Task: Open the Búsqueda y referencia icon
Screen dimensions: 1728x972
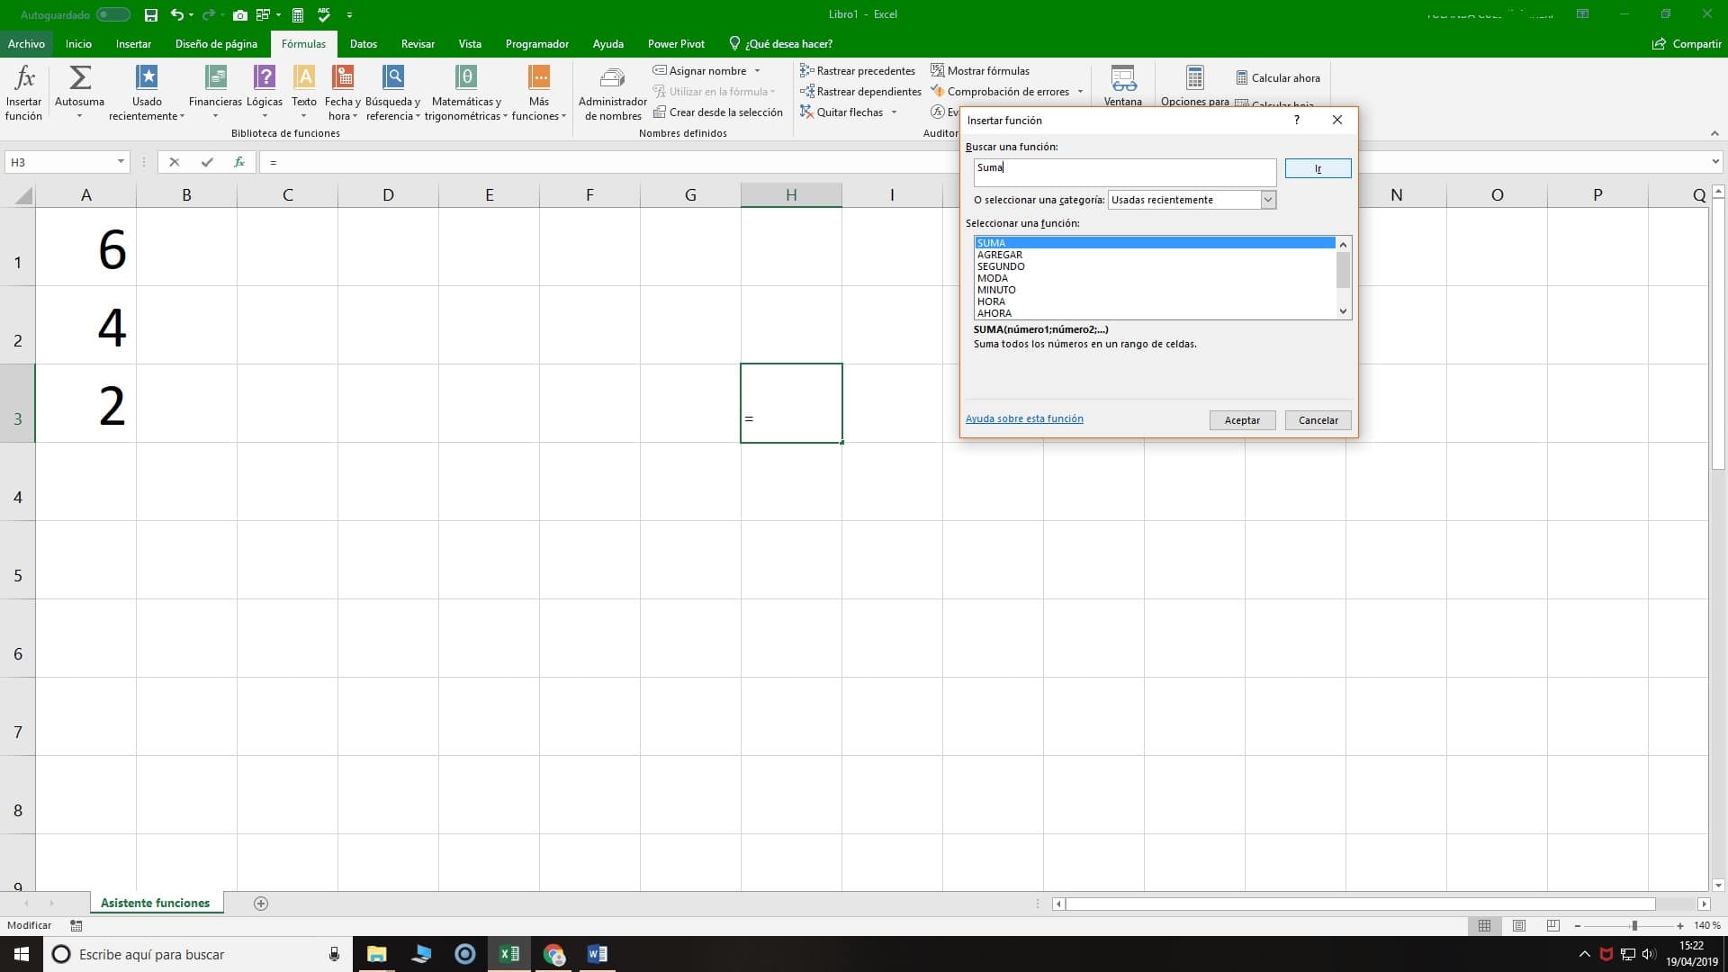Action: click(393, 78)
